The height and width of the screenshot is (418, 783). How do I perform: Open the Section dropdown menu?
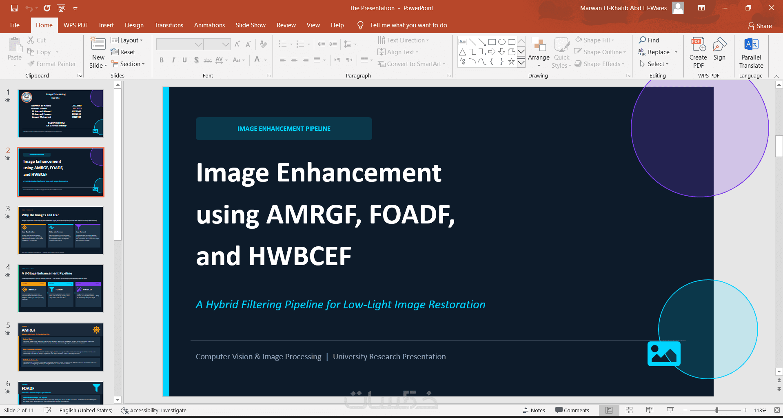128,64
